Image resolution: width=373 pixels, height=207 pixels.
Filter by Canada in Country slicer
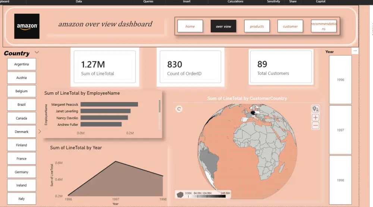21,118
